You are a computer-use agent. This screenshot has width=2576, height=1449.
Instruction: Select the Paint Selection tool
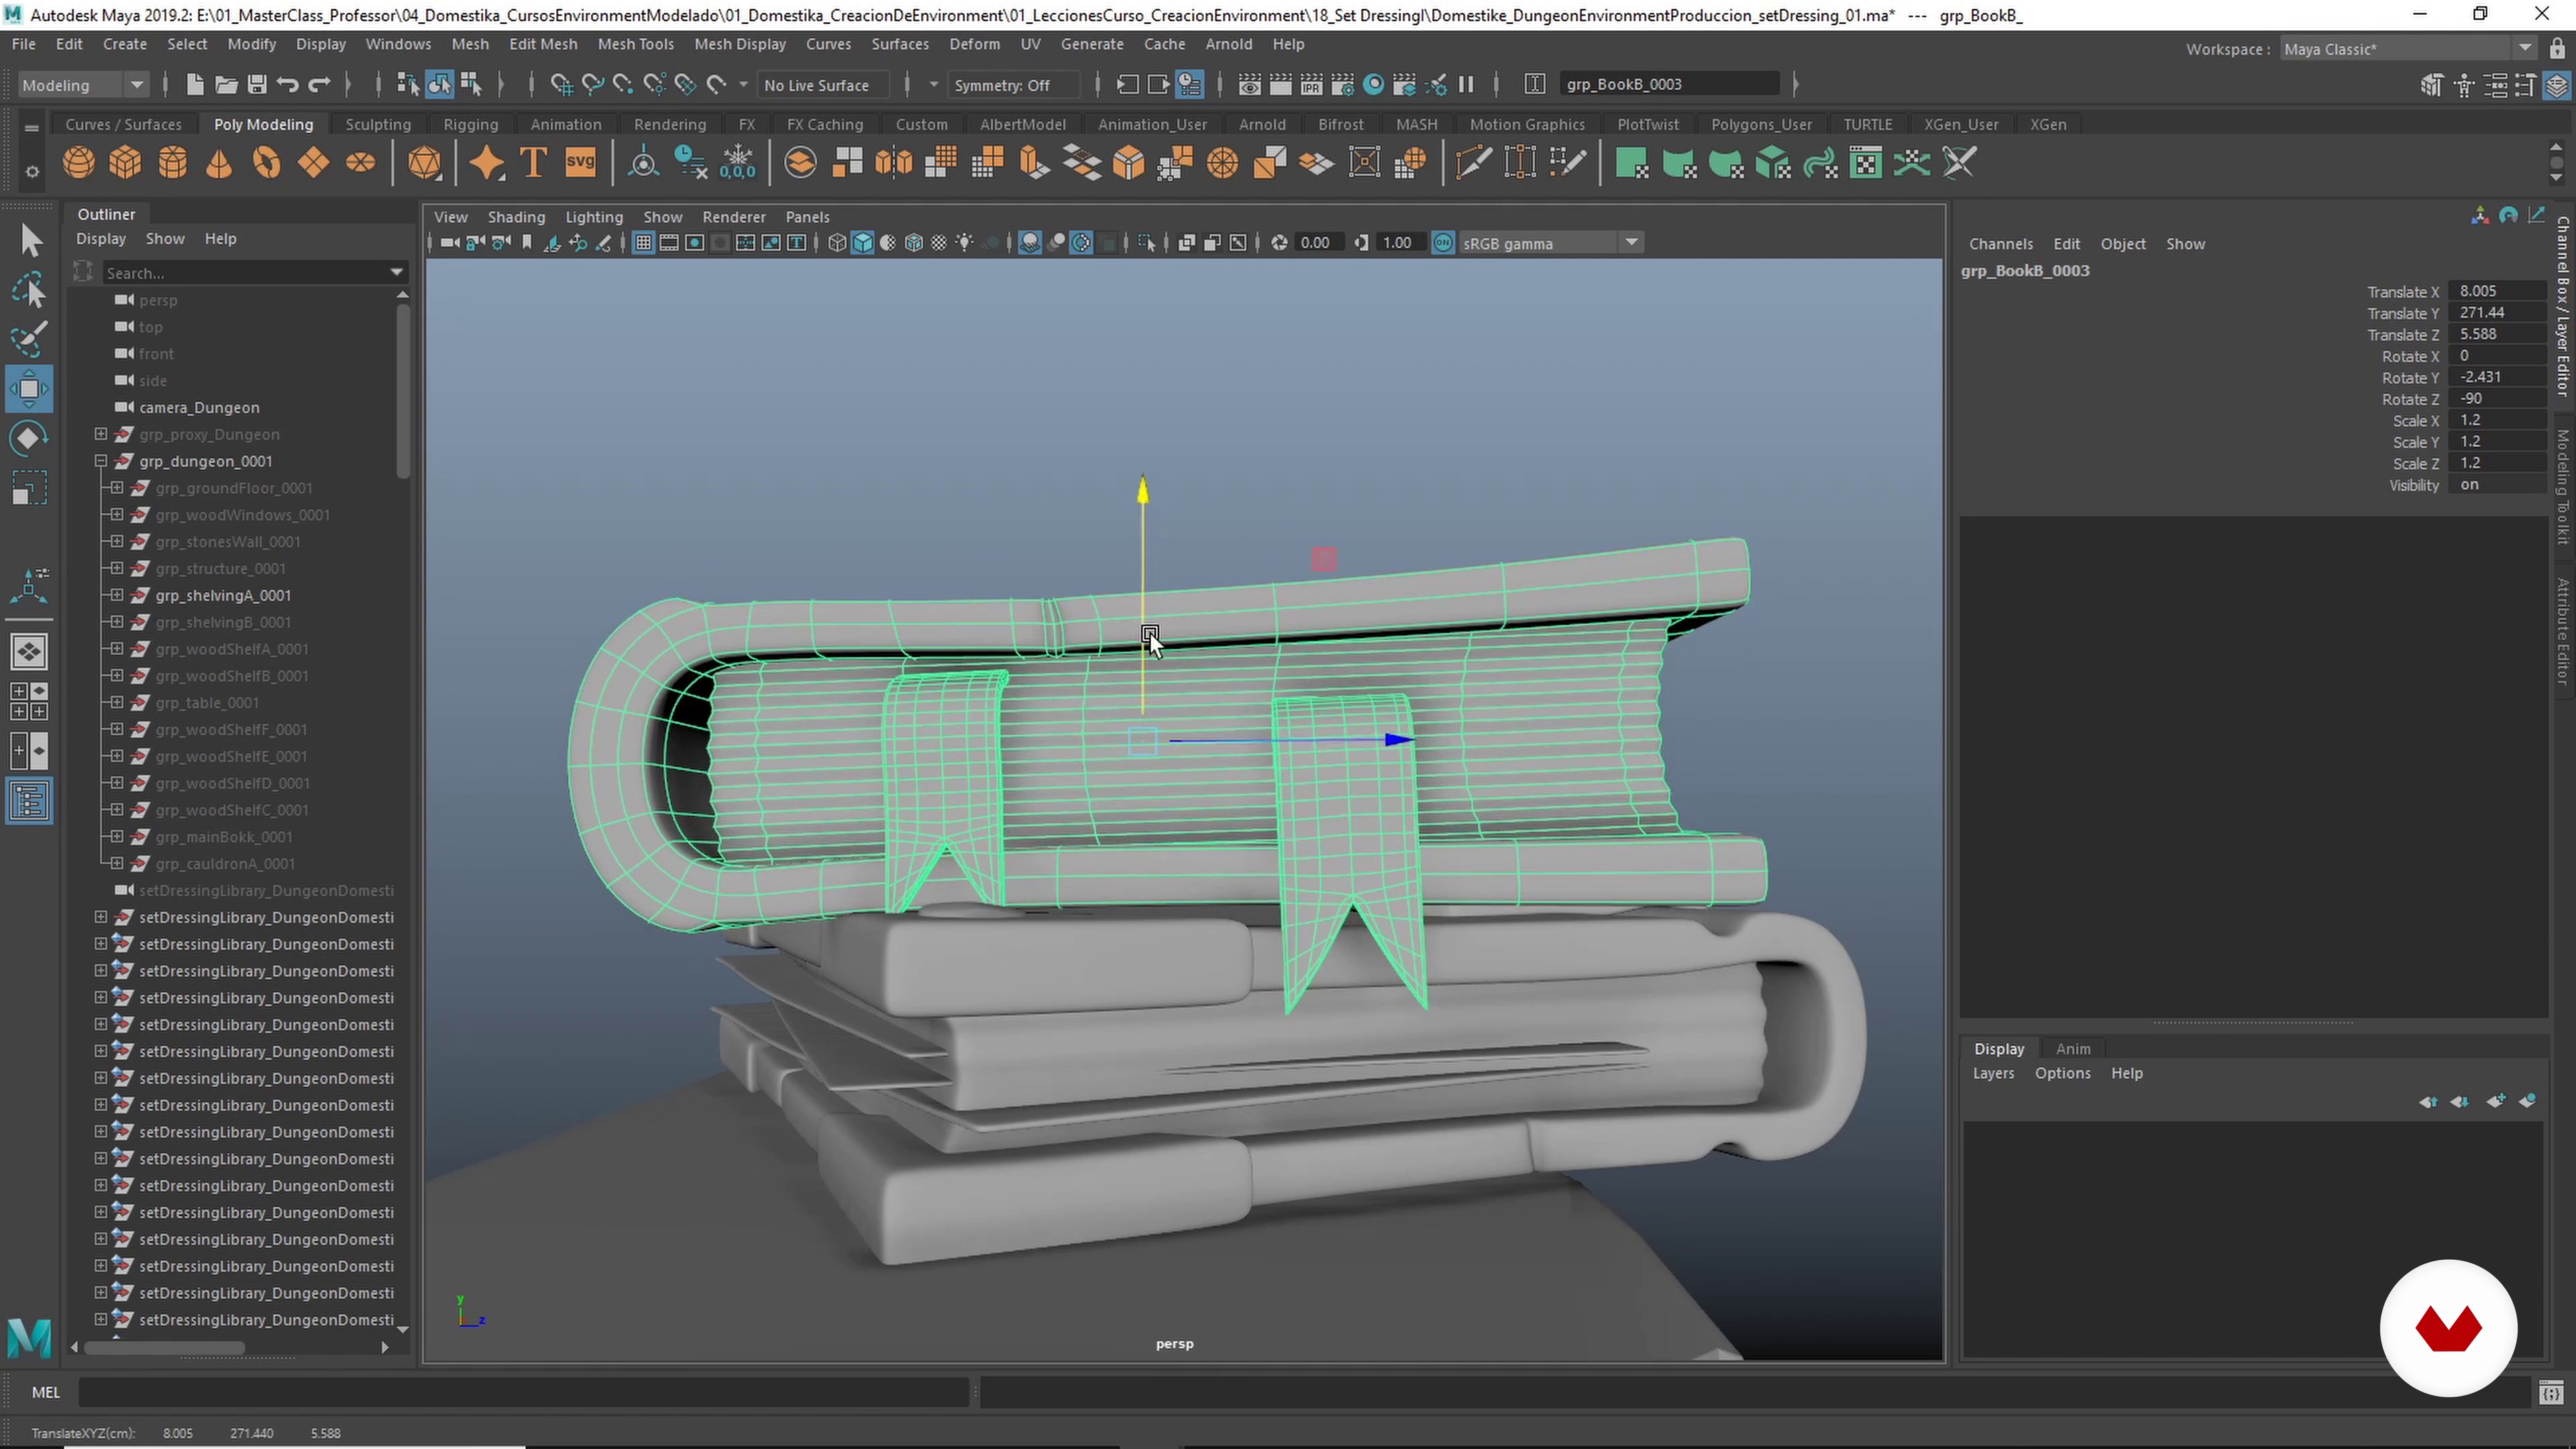pos(29,340)
